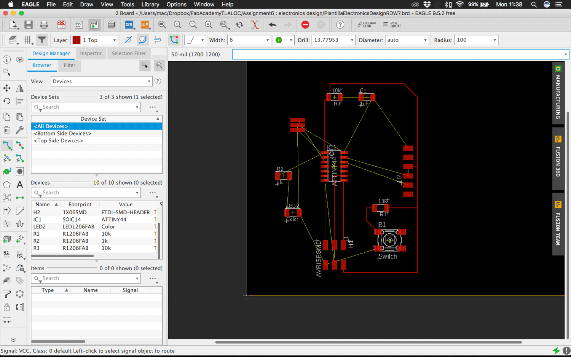571x357 pixels.
Task: Toggle the round corner wire style button
Action: (142, 40)
